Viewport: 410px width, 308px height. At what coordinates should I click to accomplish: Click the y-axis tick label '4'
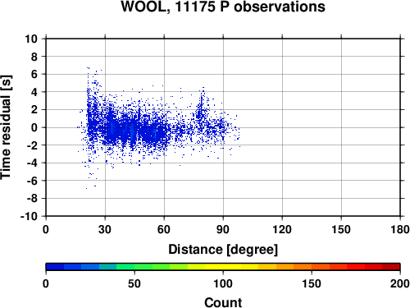click(x=34, y=92)
